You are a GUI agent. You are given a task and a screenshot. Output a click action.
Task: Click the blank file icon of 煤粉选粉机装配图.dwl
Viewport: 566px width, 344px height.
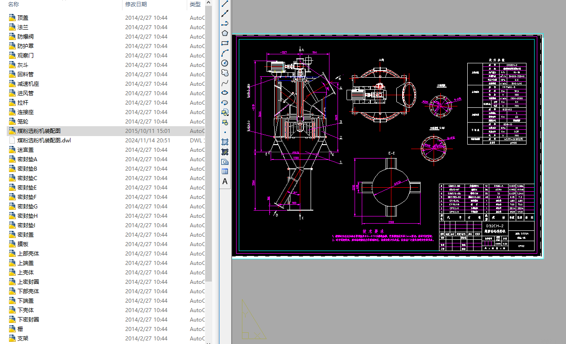tap(12, 141)
